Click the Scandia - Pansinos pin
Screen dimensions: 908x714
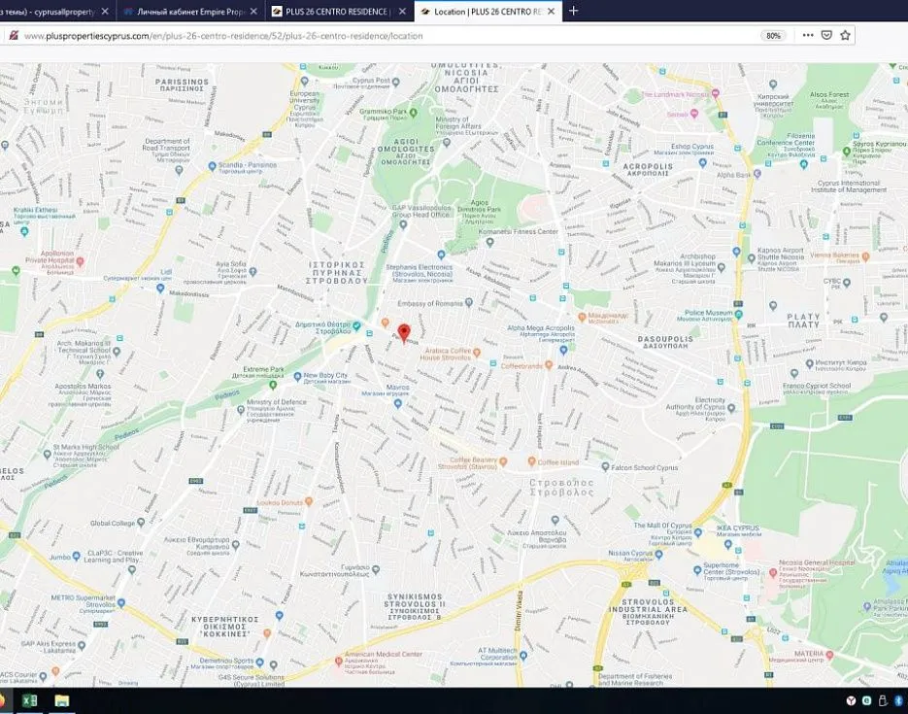(212, 166)
